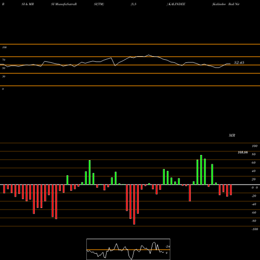Click the 103.66 value in MR panel
This screenshot has width=260, height=260.
(x=243, y=152)
